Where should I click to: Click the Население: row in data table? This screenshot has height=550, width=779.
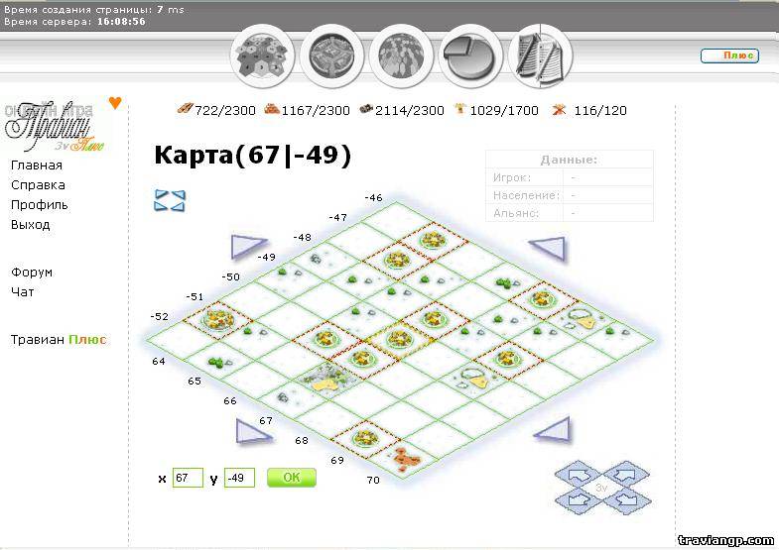coord(570,195)
